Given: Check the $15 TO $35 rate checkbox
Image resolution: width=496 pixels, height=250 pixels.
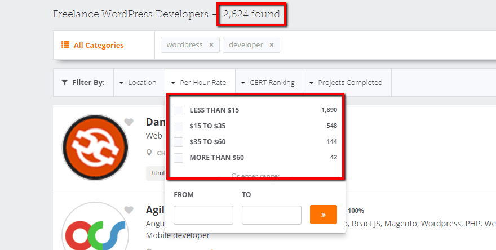Looking at the screenshot, I should (178, 126).
